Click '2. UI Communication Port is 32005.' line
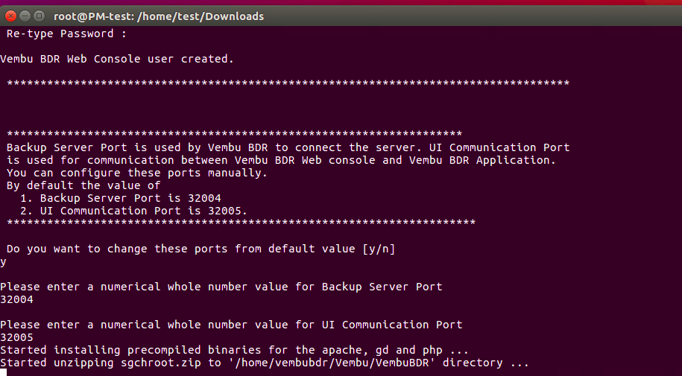 [133, 211]
